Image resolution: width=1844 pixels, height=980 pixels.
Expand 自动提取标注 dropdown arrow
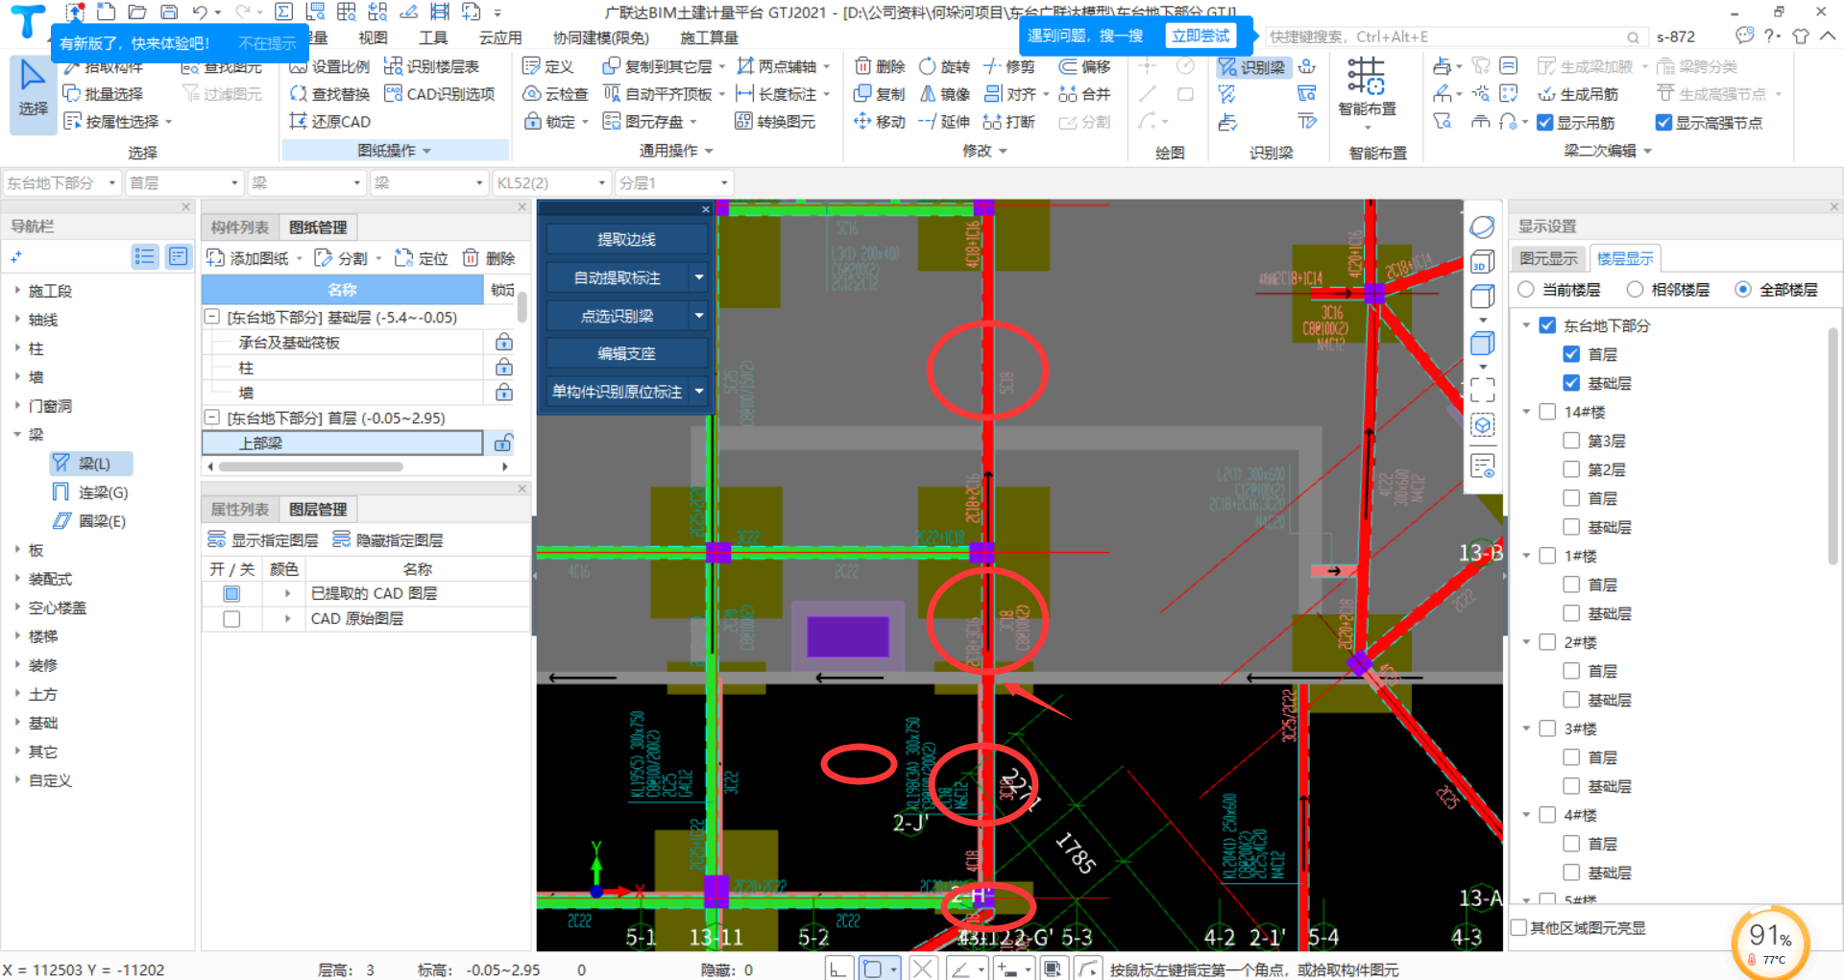click(699, 277)
